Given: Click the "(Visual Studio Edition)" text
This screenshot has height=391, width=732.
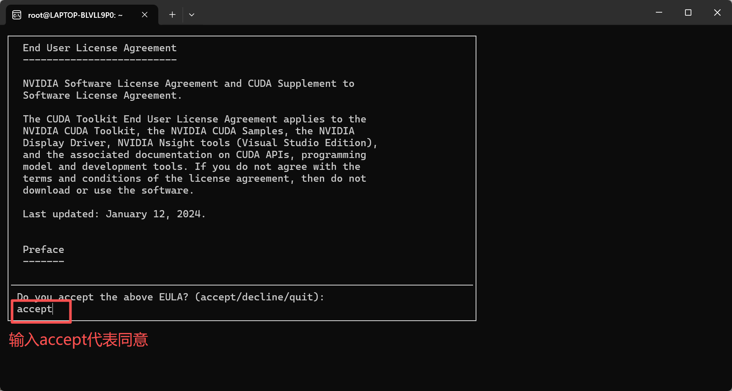Looking at the screenshot, I should (306, 143).
